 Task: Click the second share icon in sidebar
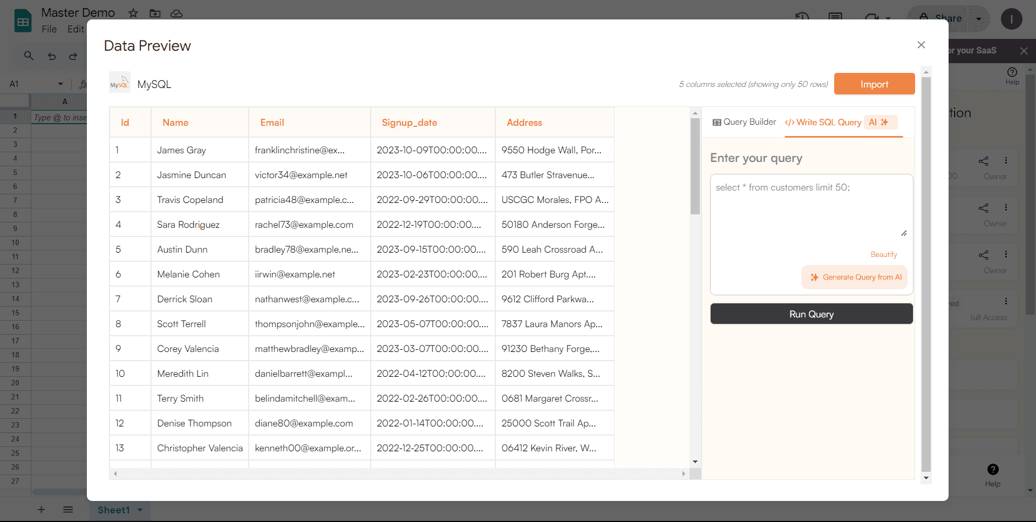point(984,208)
